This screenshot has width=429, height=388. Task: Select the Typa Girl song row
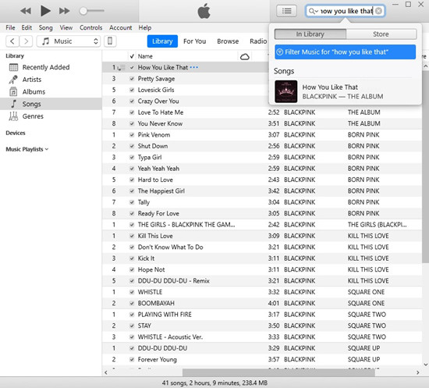[x=262, y=158]
